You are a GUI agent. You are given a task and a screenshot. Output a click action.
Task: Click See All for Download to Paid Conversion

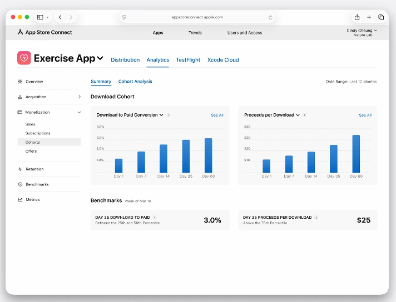click(x=217, y=115)
